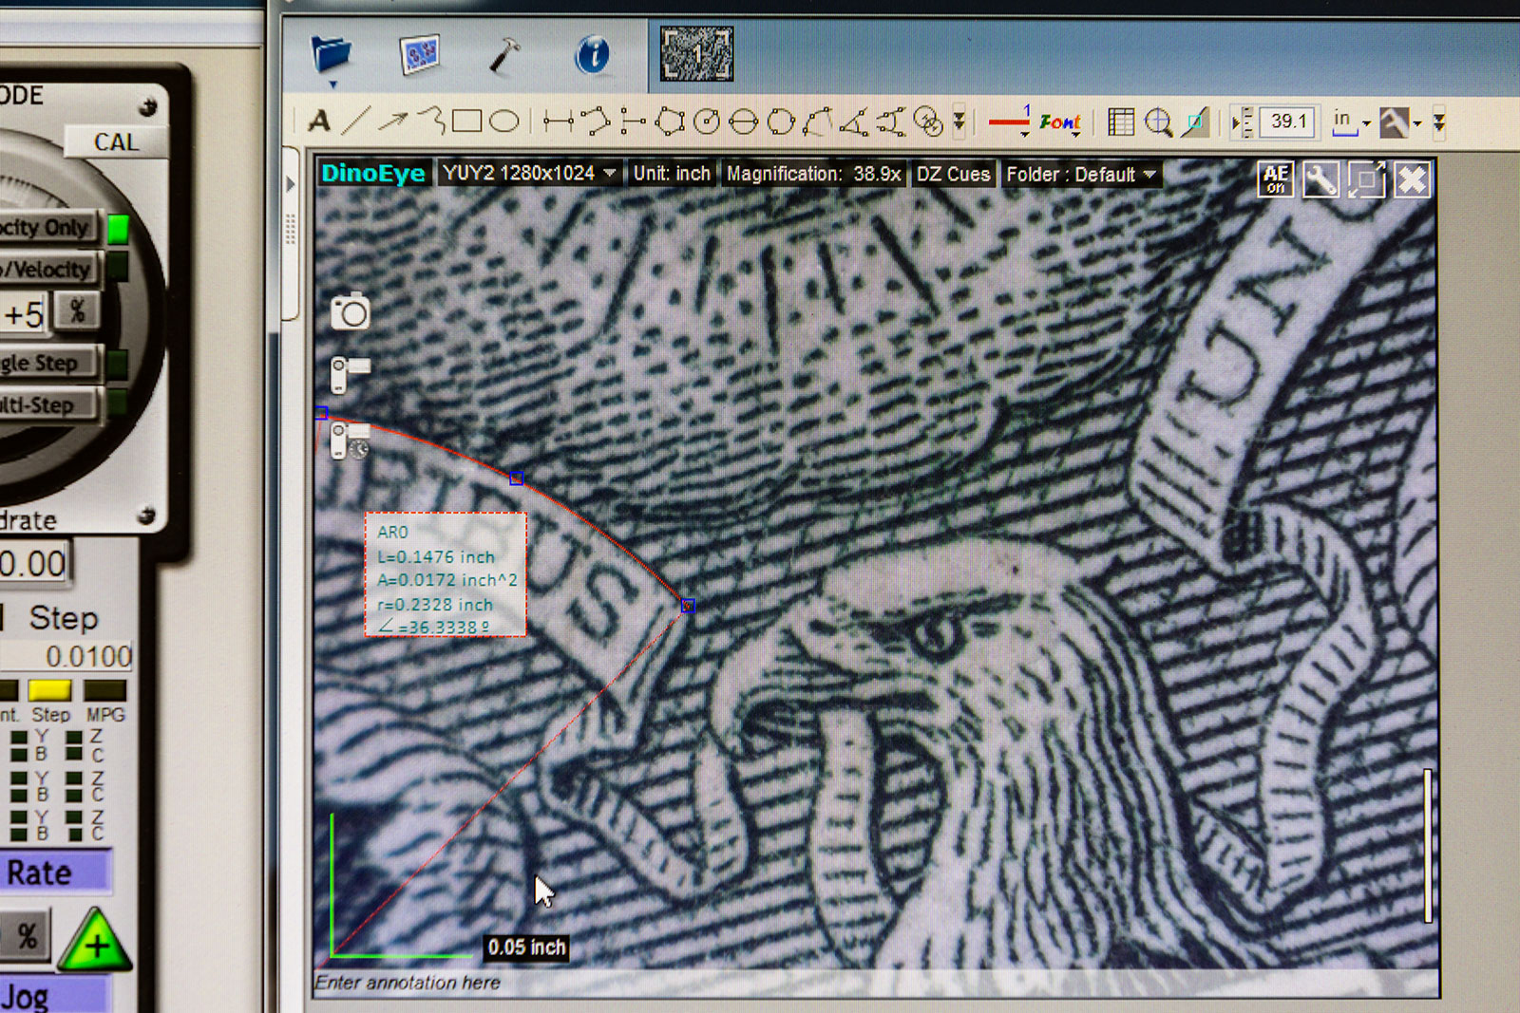Select the Rectangle drawing tool
Image resolution: width=1520 pixels, height=1013 pixels.
click(x=466, y=121)
